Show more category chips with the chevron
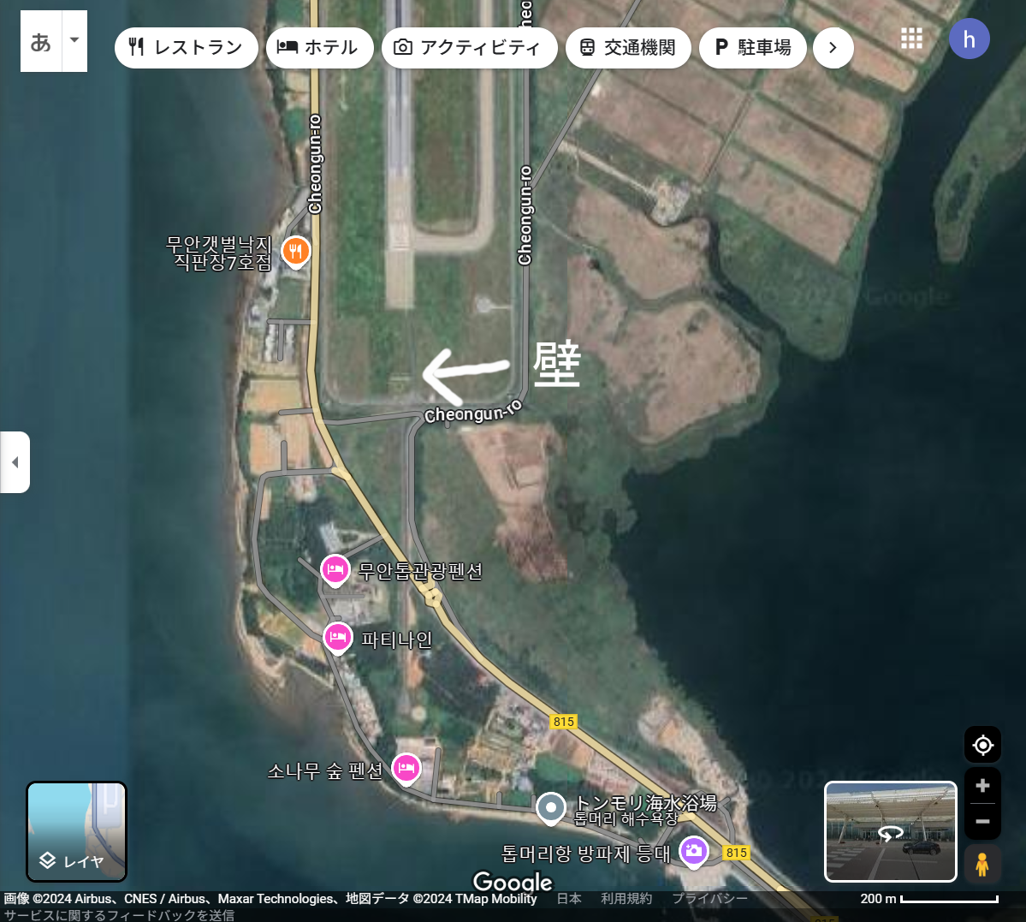1026x922 pixels. (833, 48)
